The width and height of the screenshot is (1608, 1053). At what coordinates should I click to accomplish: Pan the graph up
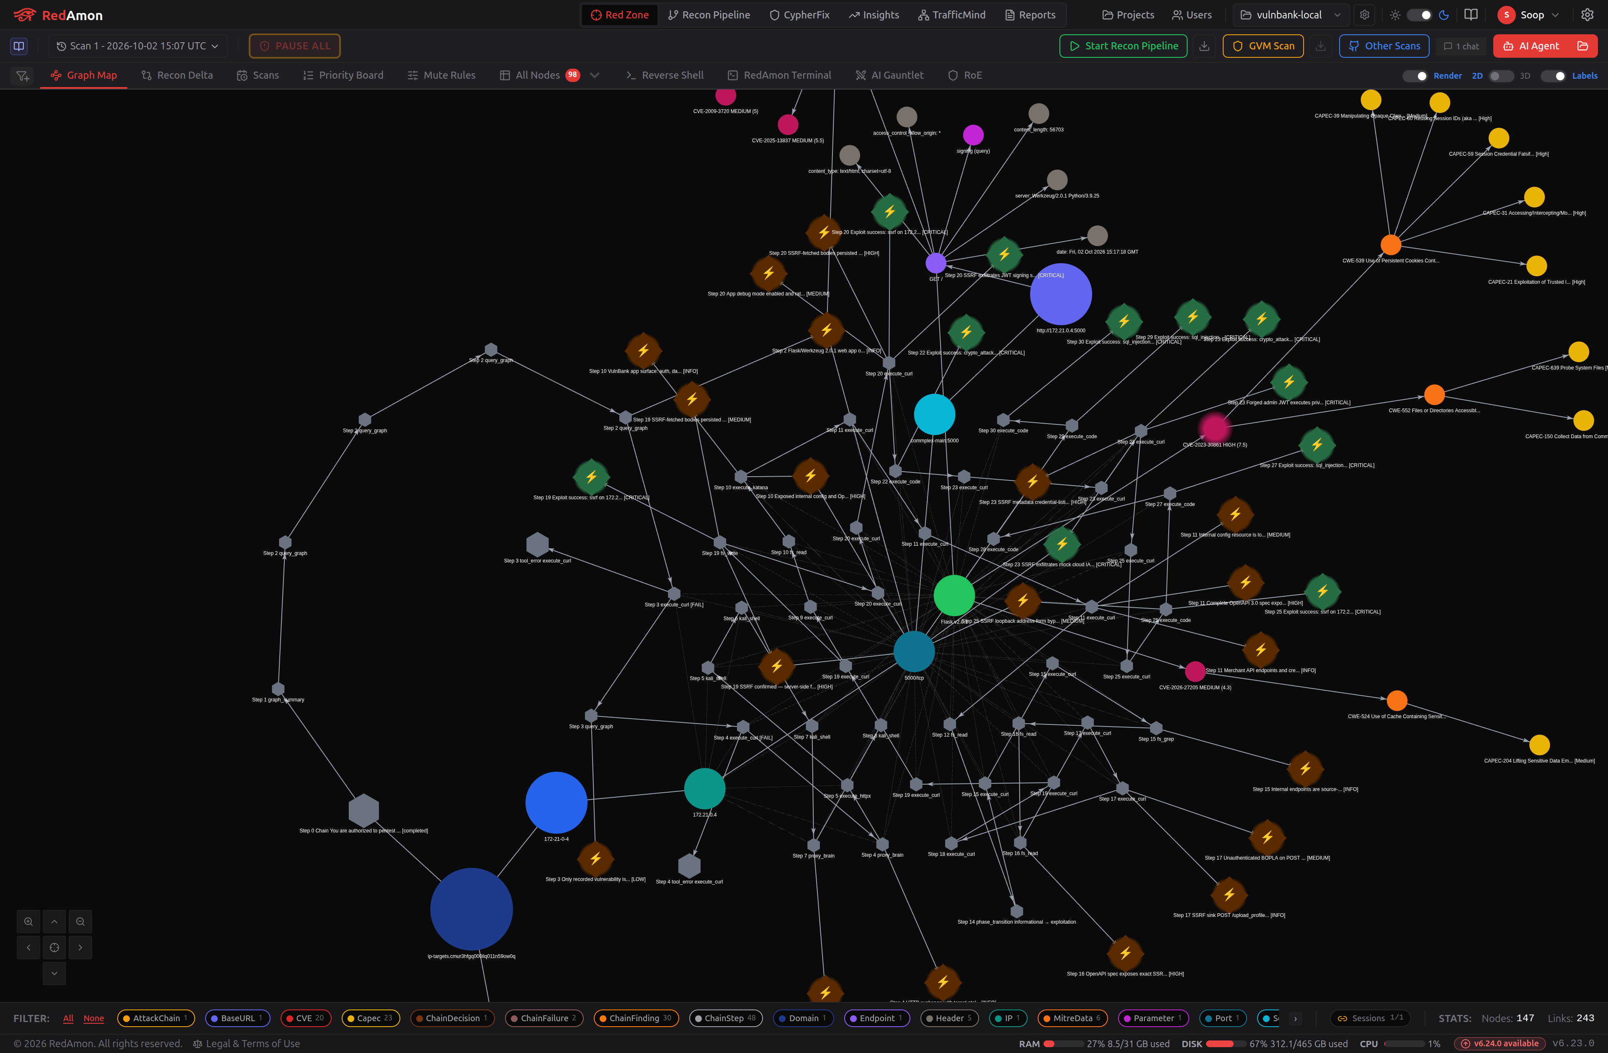tap(54, 921)
